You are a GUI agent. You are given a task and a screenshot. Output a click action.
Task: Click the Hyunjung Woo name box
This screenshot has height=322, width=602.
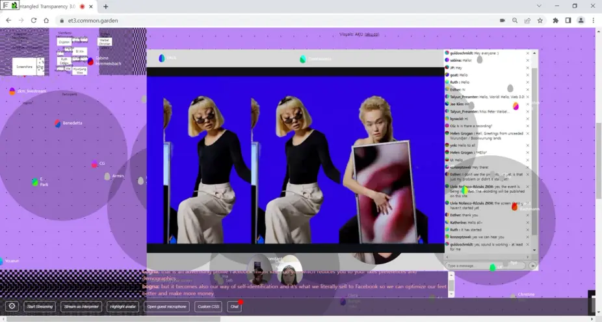pyautogui.click(x=79, y=71)
